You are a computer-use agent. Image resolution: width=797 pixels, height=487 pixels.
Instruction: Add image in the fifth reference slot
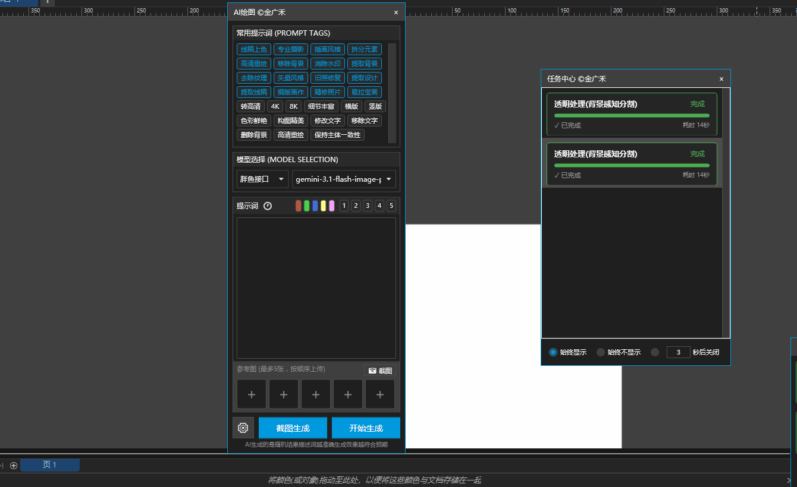coord(380,394)
